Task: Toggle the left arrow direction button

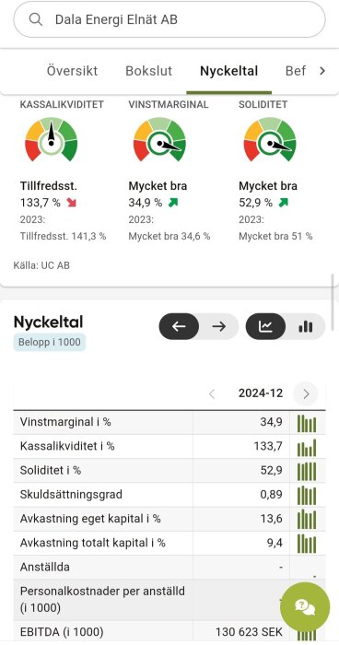Action: click(179, 326)
